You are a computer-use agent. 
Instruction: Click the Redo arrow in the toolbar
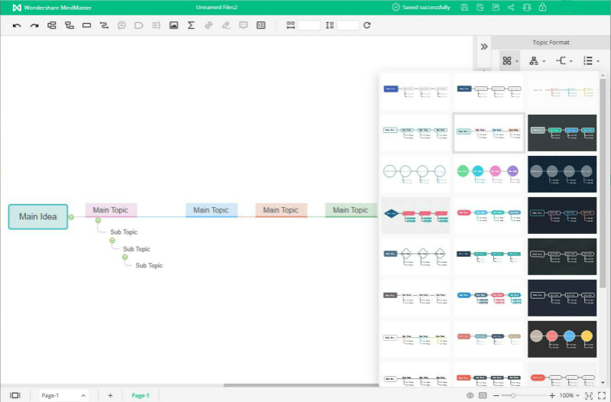pyautogui.click(x=34, y=25)
